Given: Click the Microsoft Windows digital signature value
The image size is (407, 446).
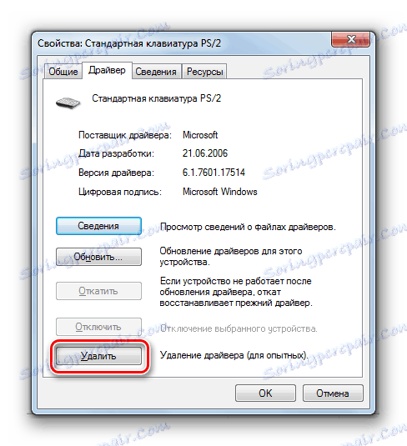Looking at the screenshot, I should point(219,192).
